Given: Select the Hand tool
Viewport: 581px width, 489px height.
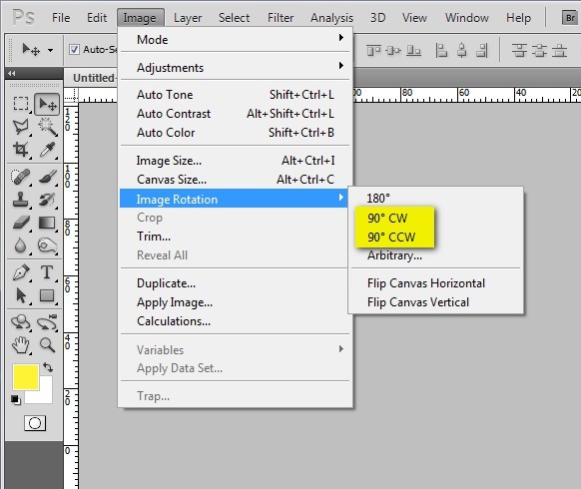Looking at the screenshot, I should point(21,345).
